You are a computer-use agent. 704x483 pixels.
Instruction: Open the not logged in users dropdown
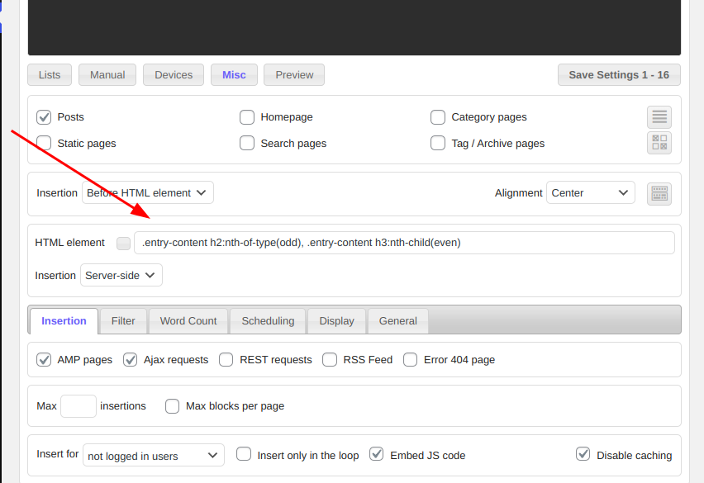click(154, 455)
